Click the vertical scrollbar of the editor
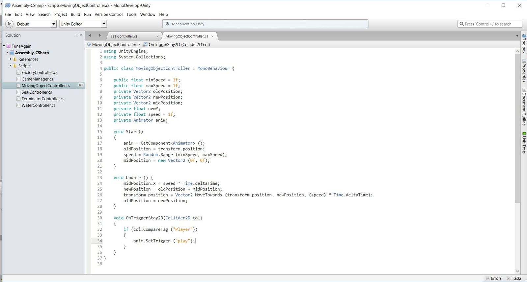 tap(517, 128)
